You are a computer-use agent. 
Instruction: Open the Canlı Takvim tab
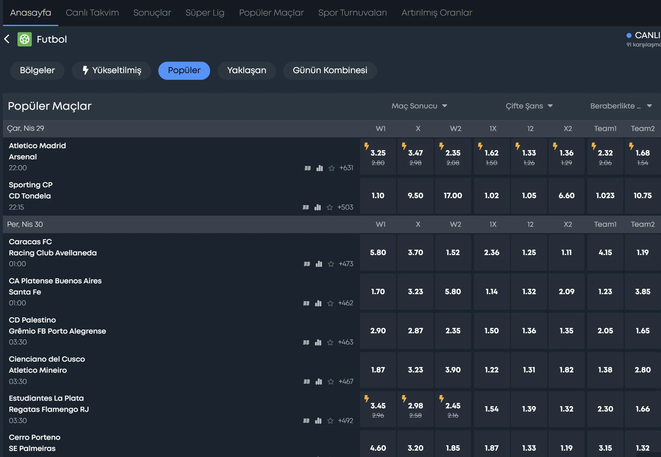point(92,13)
